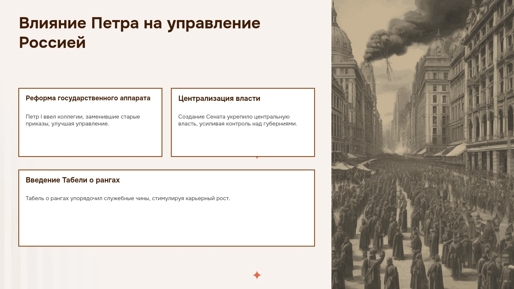
Task: Click the word Петра in the title
Action: coord(115,23)
